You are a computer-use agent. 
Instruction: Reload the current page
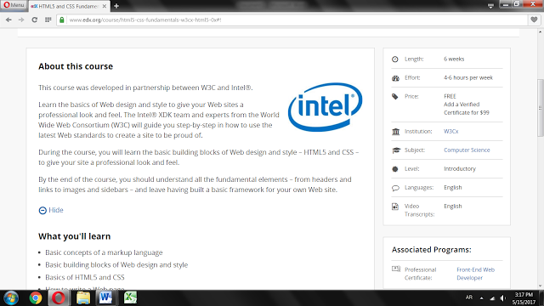click(x=34, y=20)
